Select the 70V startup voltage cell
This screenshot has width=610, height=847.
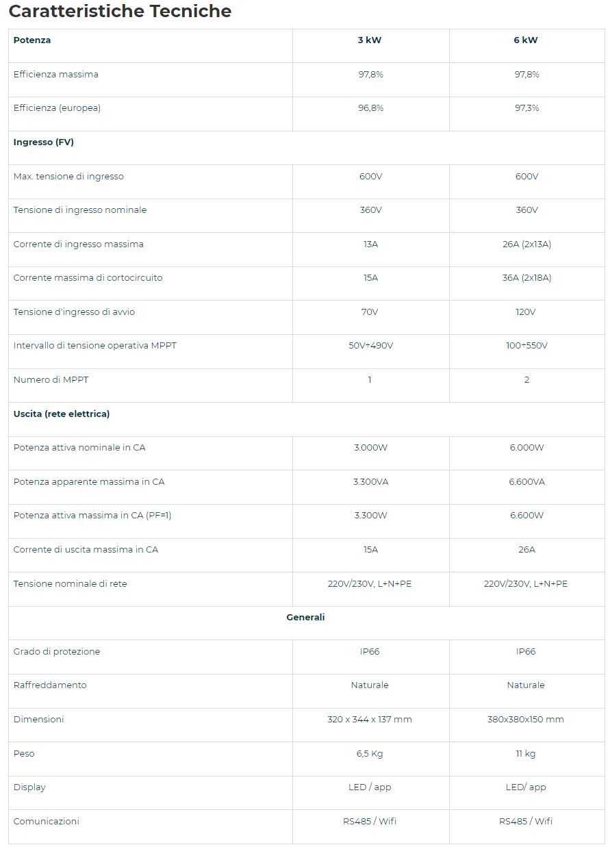point(370,312)
